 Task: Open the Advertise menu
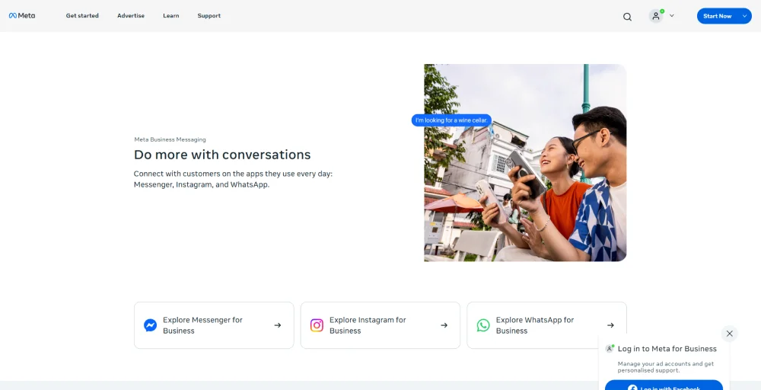131,15
